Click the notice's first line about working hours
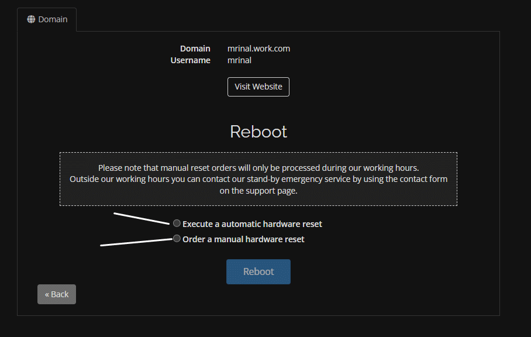This screenshot has width=531, height=337. [x=258, y=168]
